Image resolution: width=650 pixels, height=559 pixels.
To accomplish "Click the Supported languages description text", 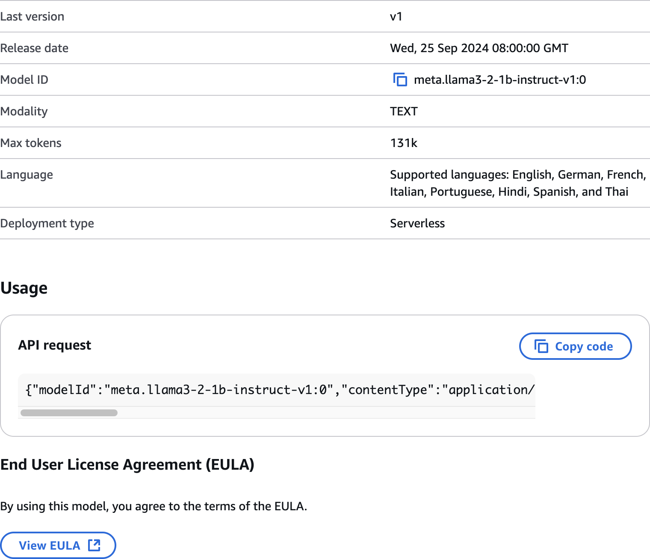I will pyautogui.click(x=518, y=183).
